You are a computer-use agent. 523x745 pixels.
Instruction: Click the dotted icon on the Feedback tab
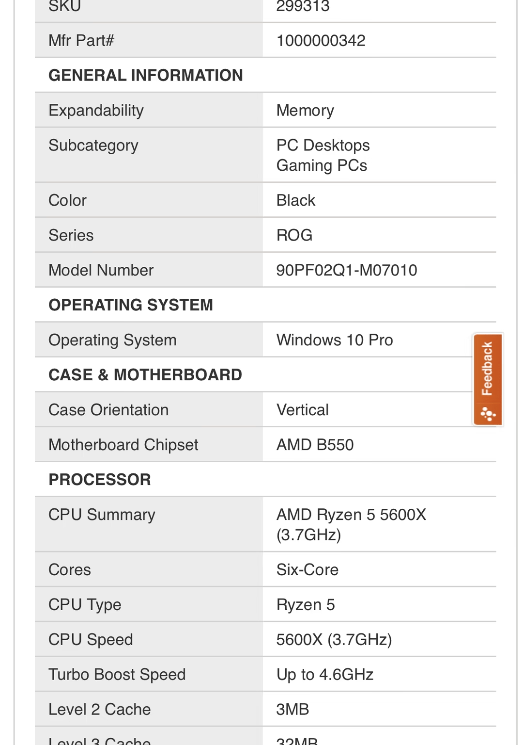488,415
